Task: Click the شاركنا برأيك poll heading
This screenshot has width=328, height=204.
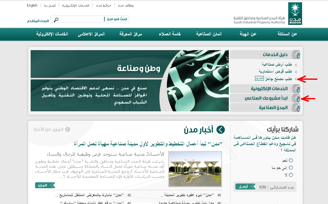Action: 282,130
